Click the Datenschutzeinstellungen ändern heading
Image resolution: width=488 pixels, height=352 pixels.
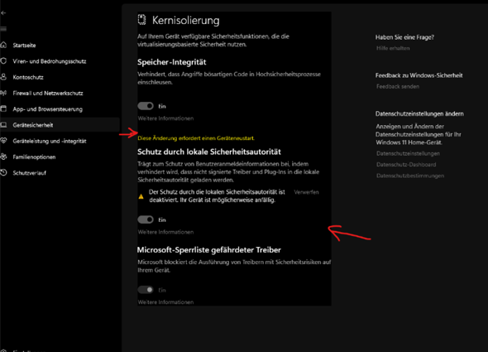pyautogui.click(x=419, y=113)
